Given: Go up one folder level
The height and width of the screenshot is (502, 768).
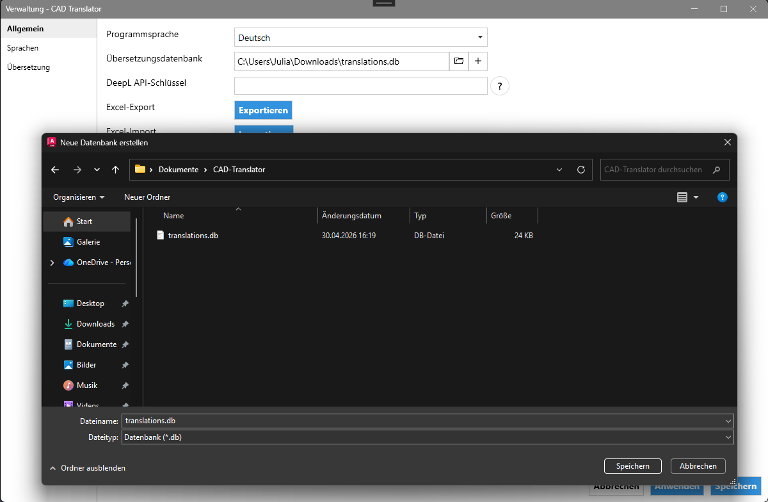Looking at the screenshot, I should coord(115,170).
